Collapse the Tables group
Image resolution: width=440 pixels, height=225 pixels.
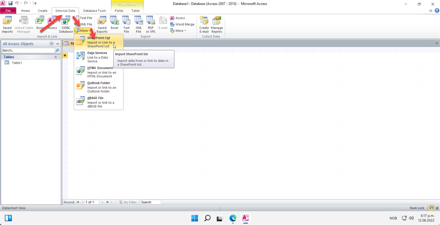point(56,57)
